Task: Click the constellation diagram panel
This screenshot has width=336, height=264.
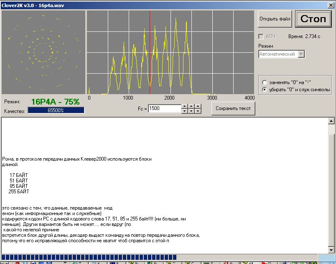Action: (43, 53)
